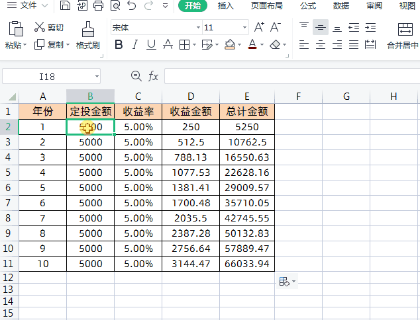The width and height of the screenshot is (420, 320).
Task: Open the Formulas tab
Action: (x=308, y=5)
